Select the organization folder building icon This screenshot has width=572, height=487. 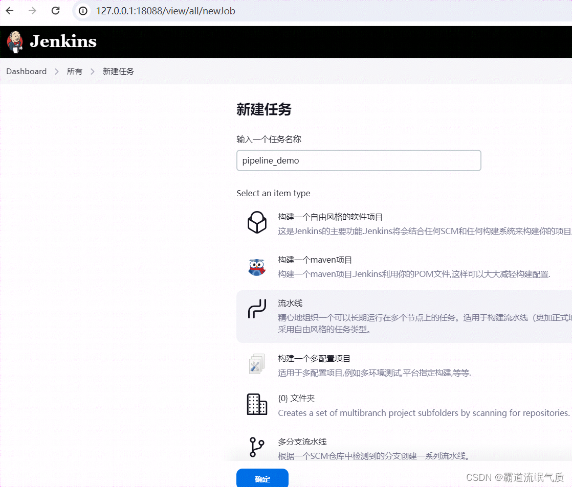pyautogui.click(x=257, y=404)
